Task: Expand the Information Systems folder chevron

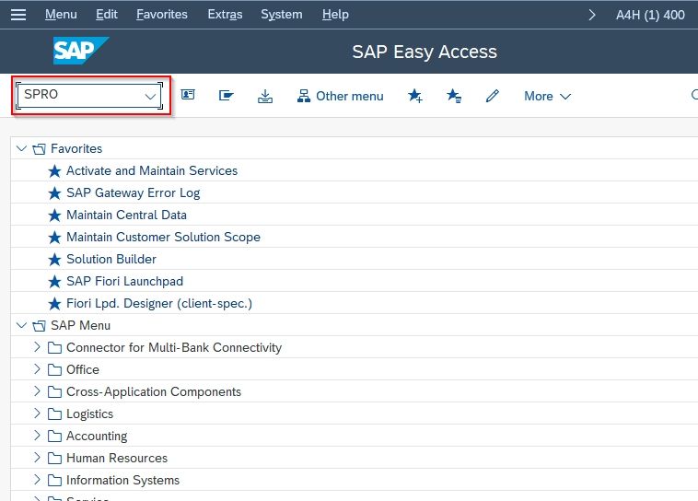Action: pyautogui.click(x=38, y=480)
